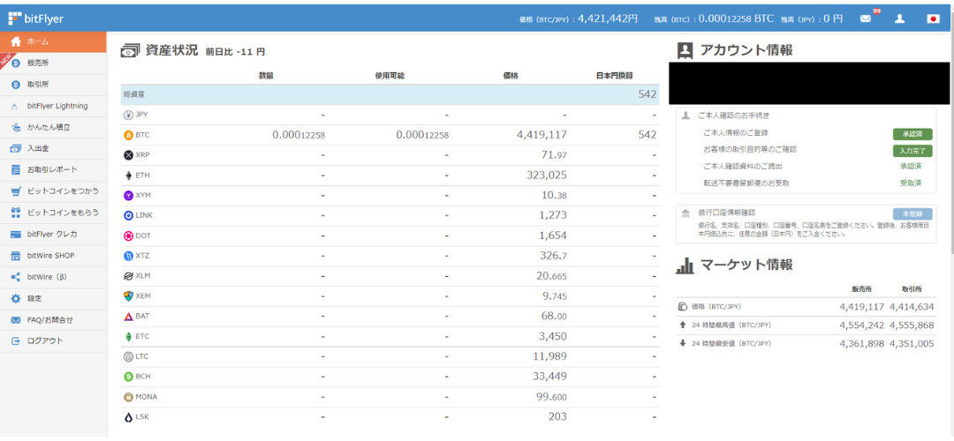This screenshot has width=954, height=441.
Task: Click the Litecoin LTC coin icon
Action: click(128, 356)
